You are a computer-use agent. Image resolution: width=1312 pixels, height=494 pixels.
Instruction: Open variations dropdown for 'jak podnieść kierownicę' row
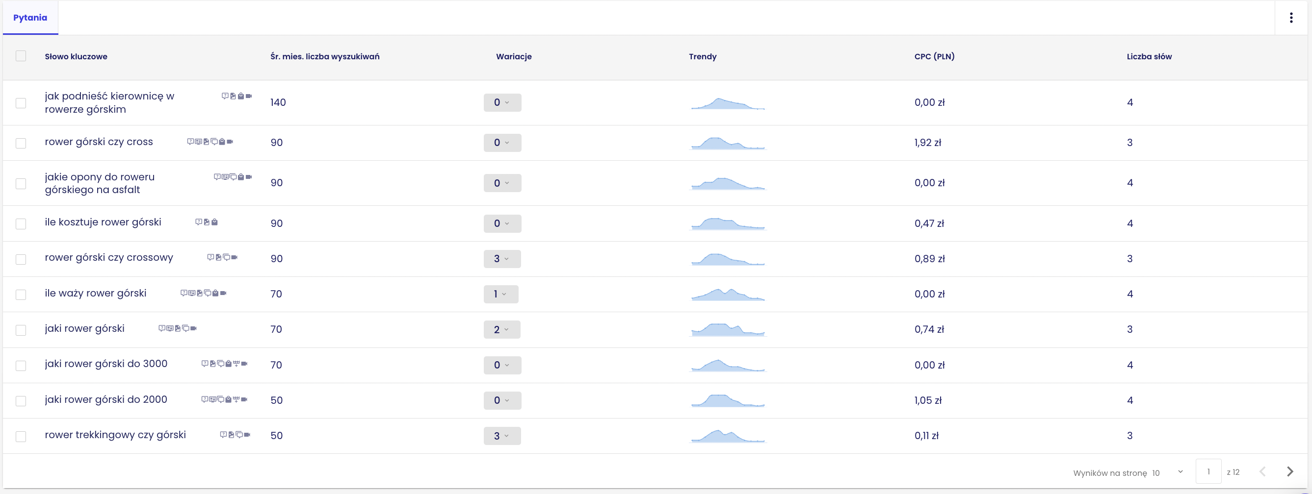(503, 103)
